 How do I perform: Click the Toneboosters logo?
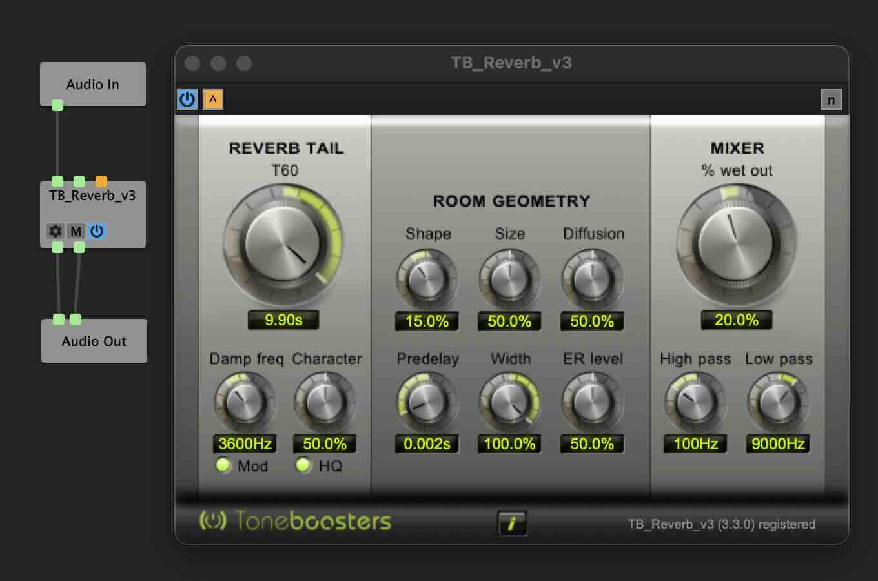click(x=295, y=521)
